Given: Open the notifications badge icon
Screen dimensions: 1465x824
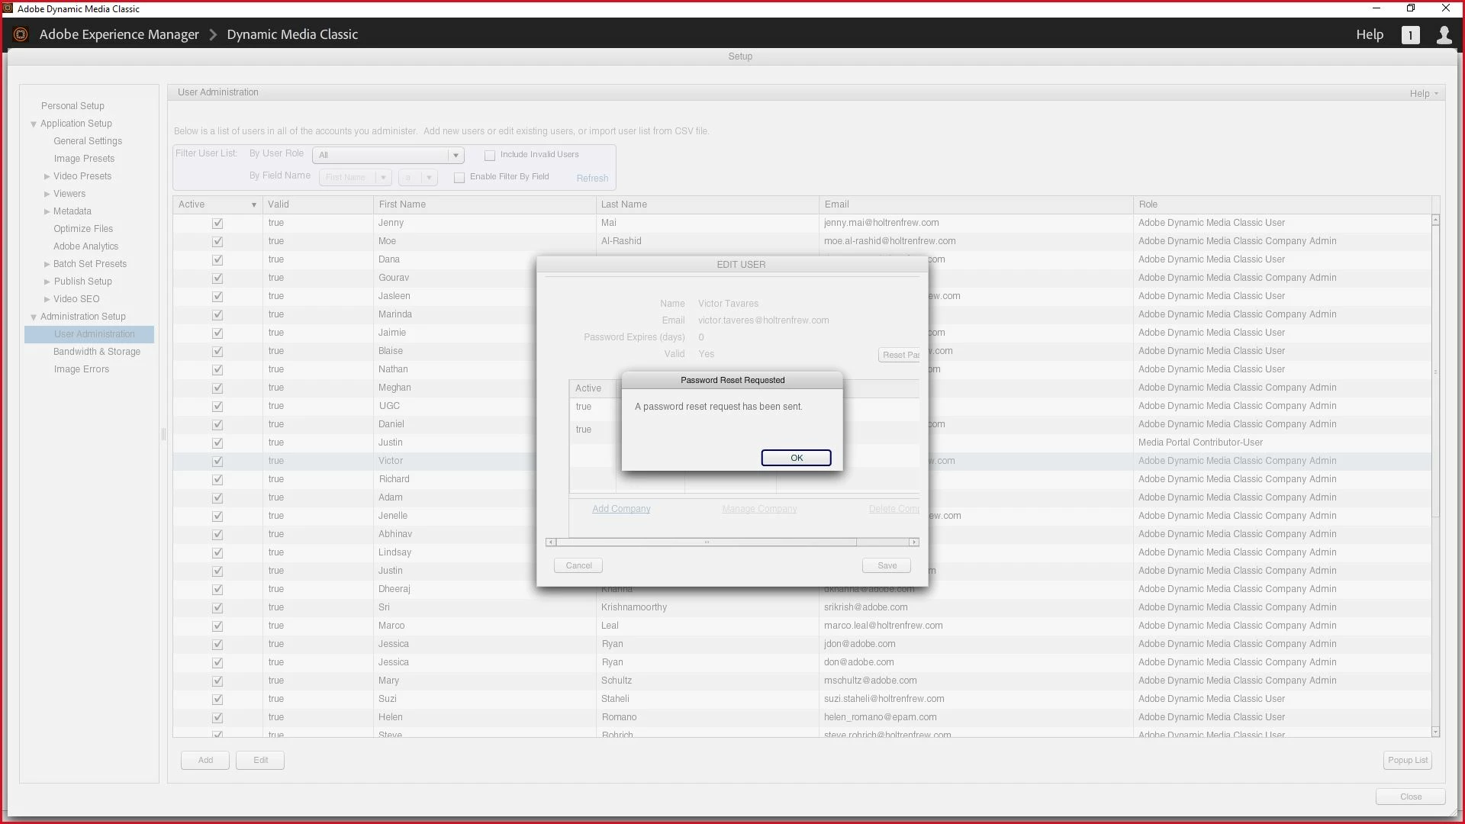Looking at the screenshot, I should tap(1410, 35).
